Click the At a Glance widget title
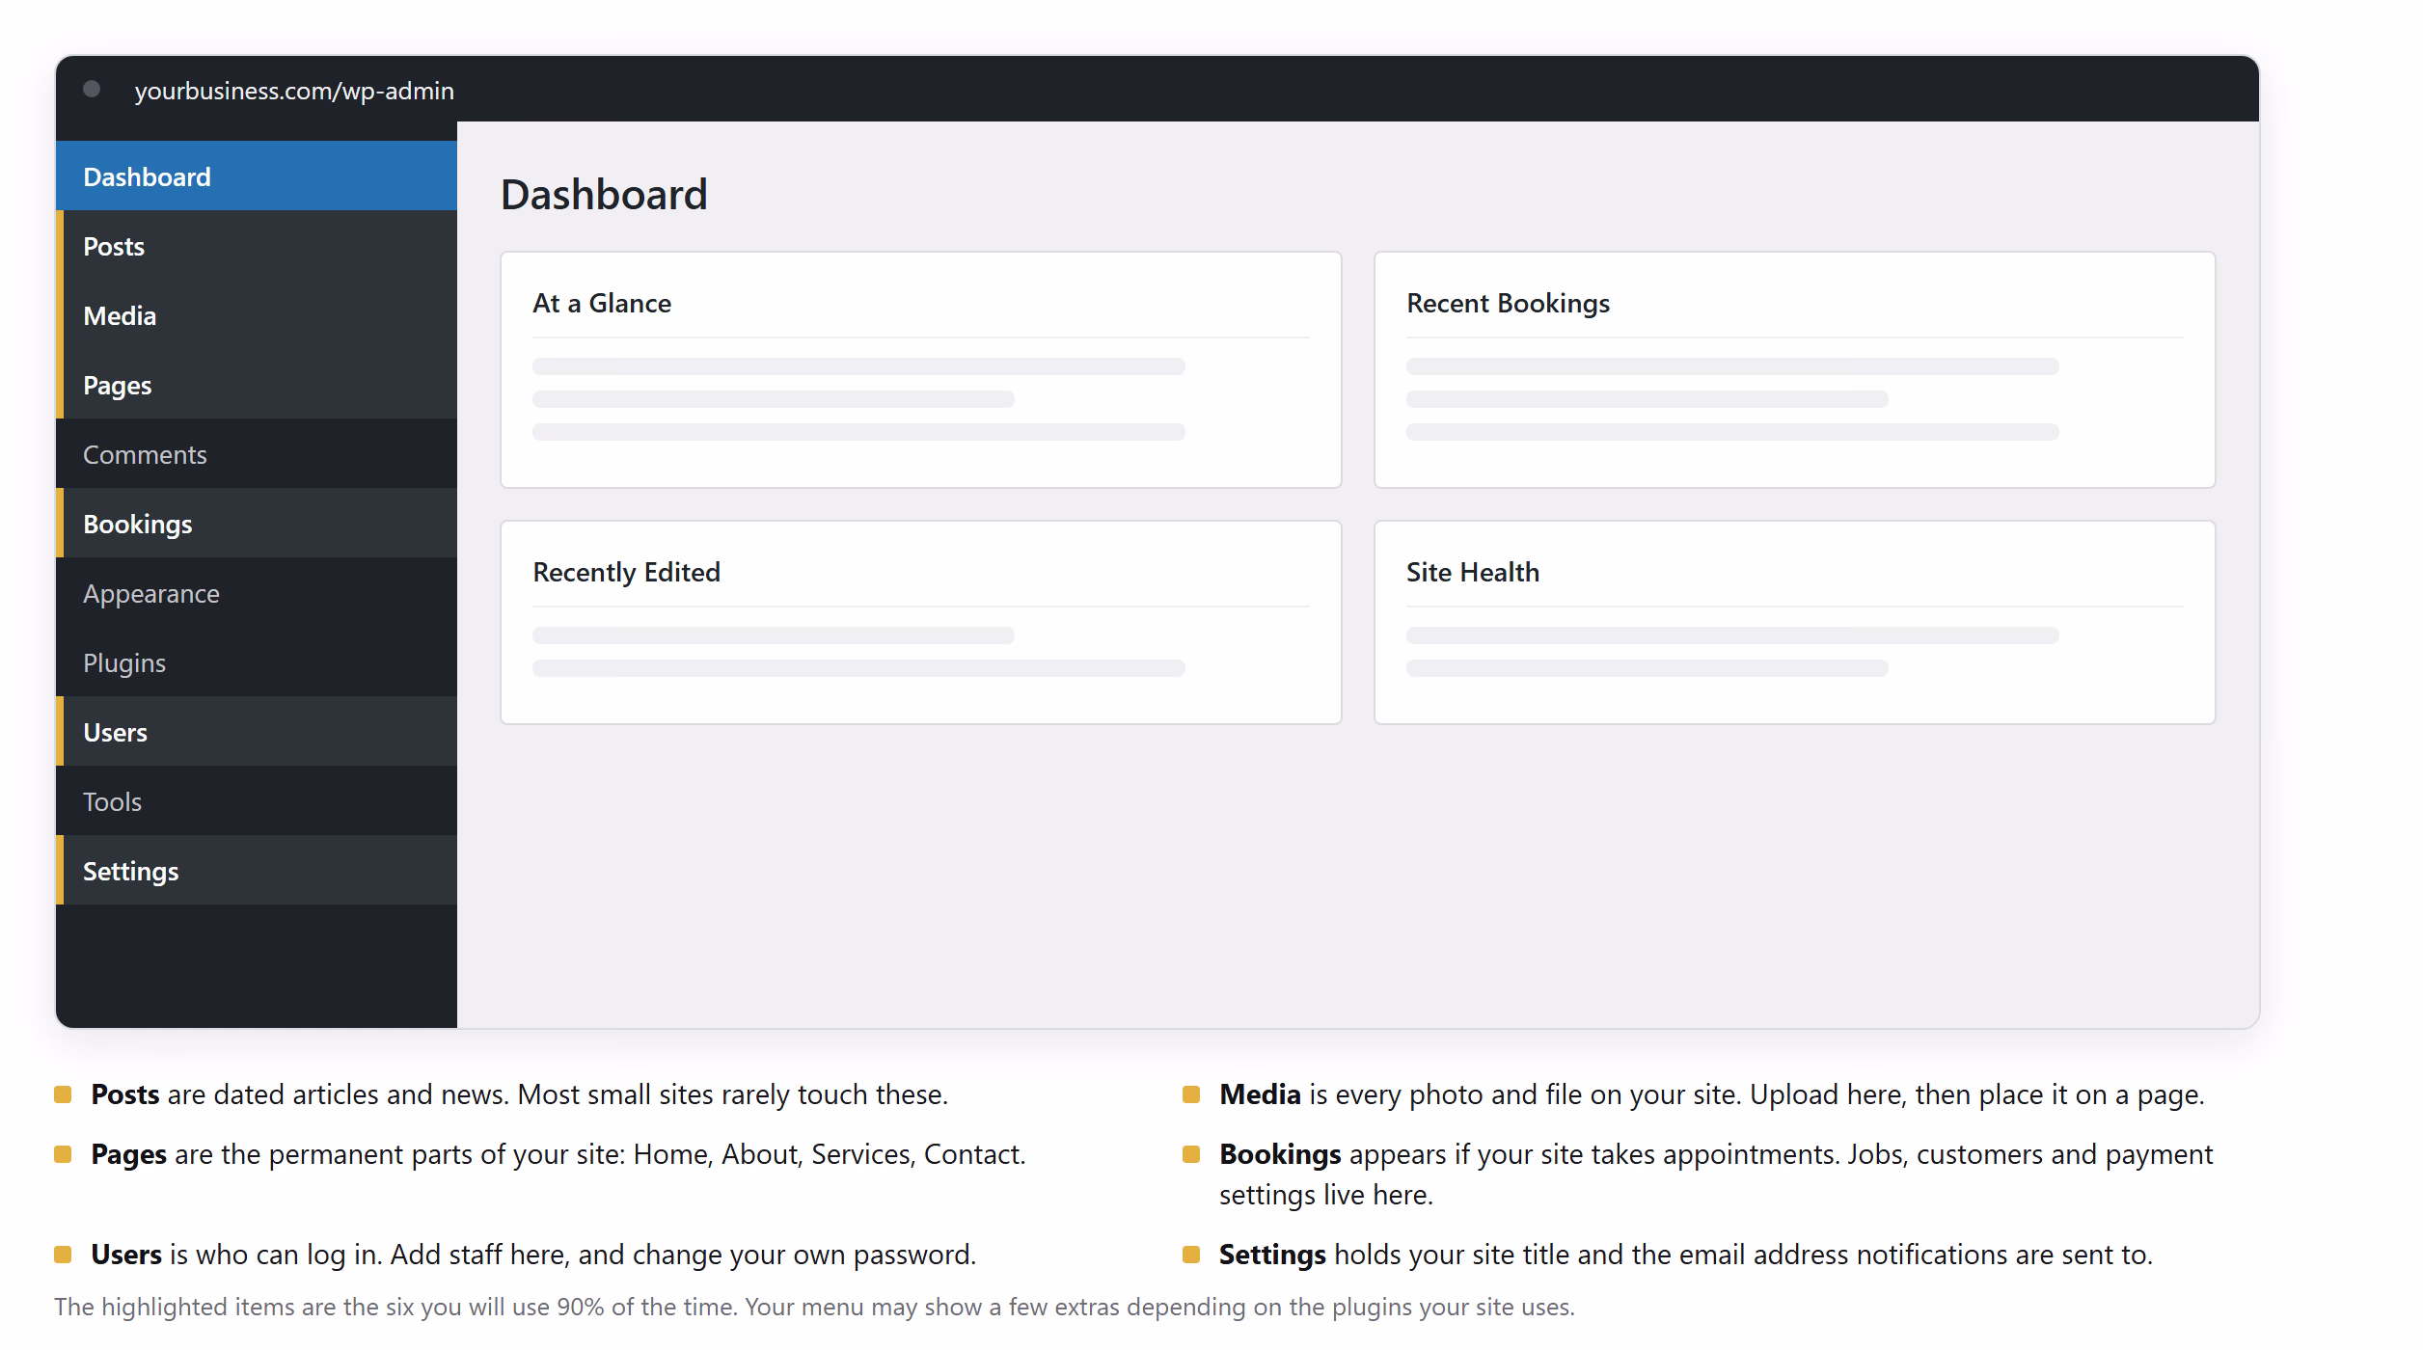 (602, 303)
